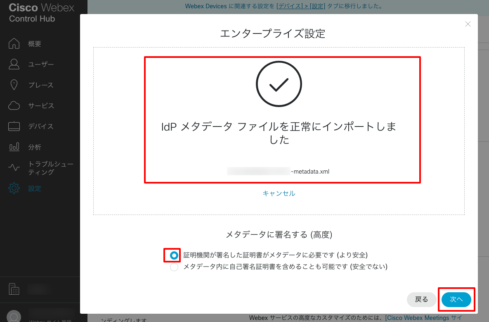Click the 次へ button
The image size is (489, 322).
click(x=456, y=300)
